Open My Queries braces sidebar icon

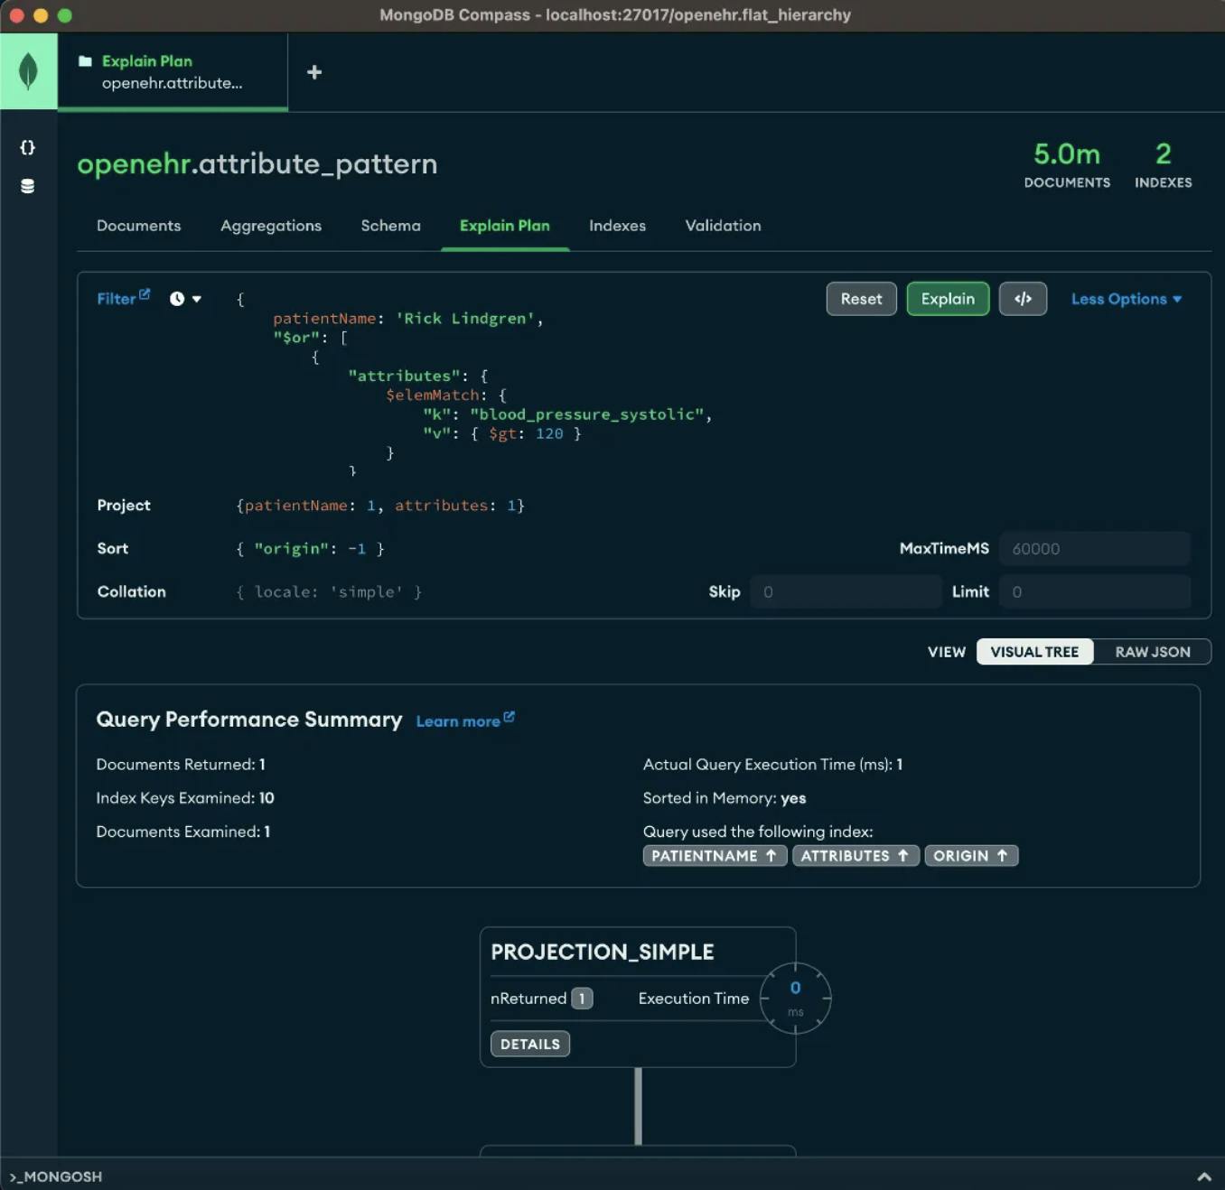point(28,147)
